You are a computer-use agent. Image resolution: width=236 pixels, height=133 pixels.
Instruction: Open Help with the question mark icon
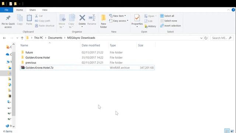[x=233, y=10]
